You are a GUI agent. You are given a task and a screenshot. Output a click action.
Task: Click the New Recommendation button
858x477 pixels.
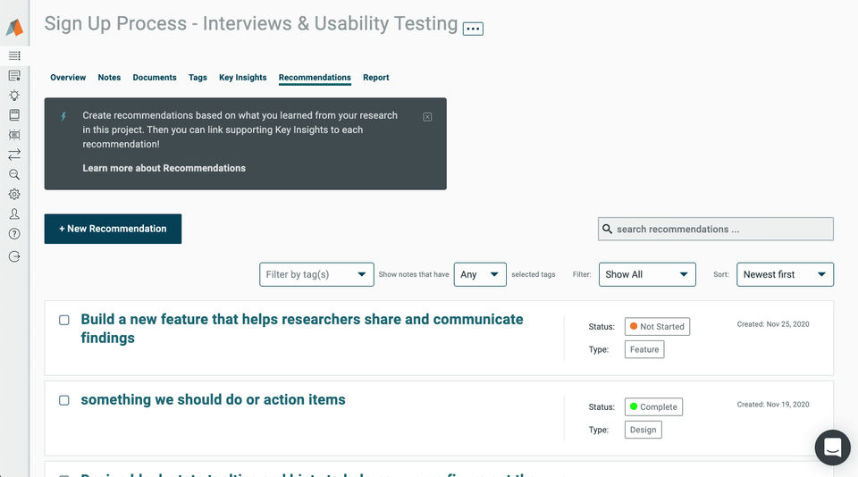pyautogui.click(x=113, y=229)
